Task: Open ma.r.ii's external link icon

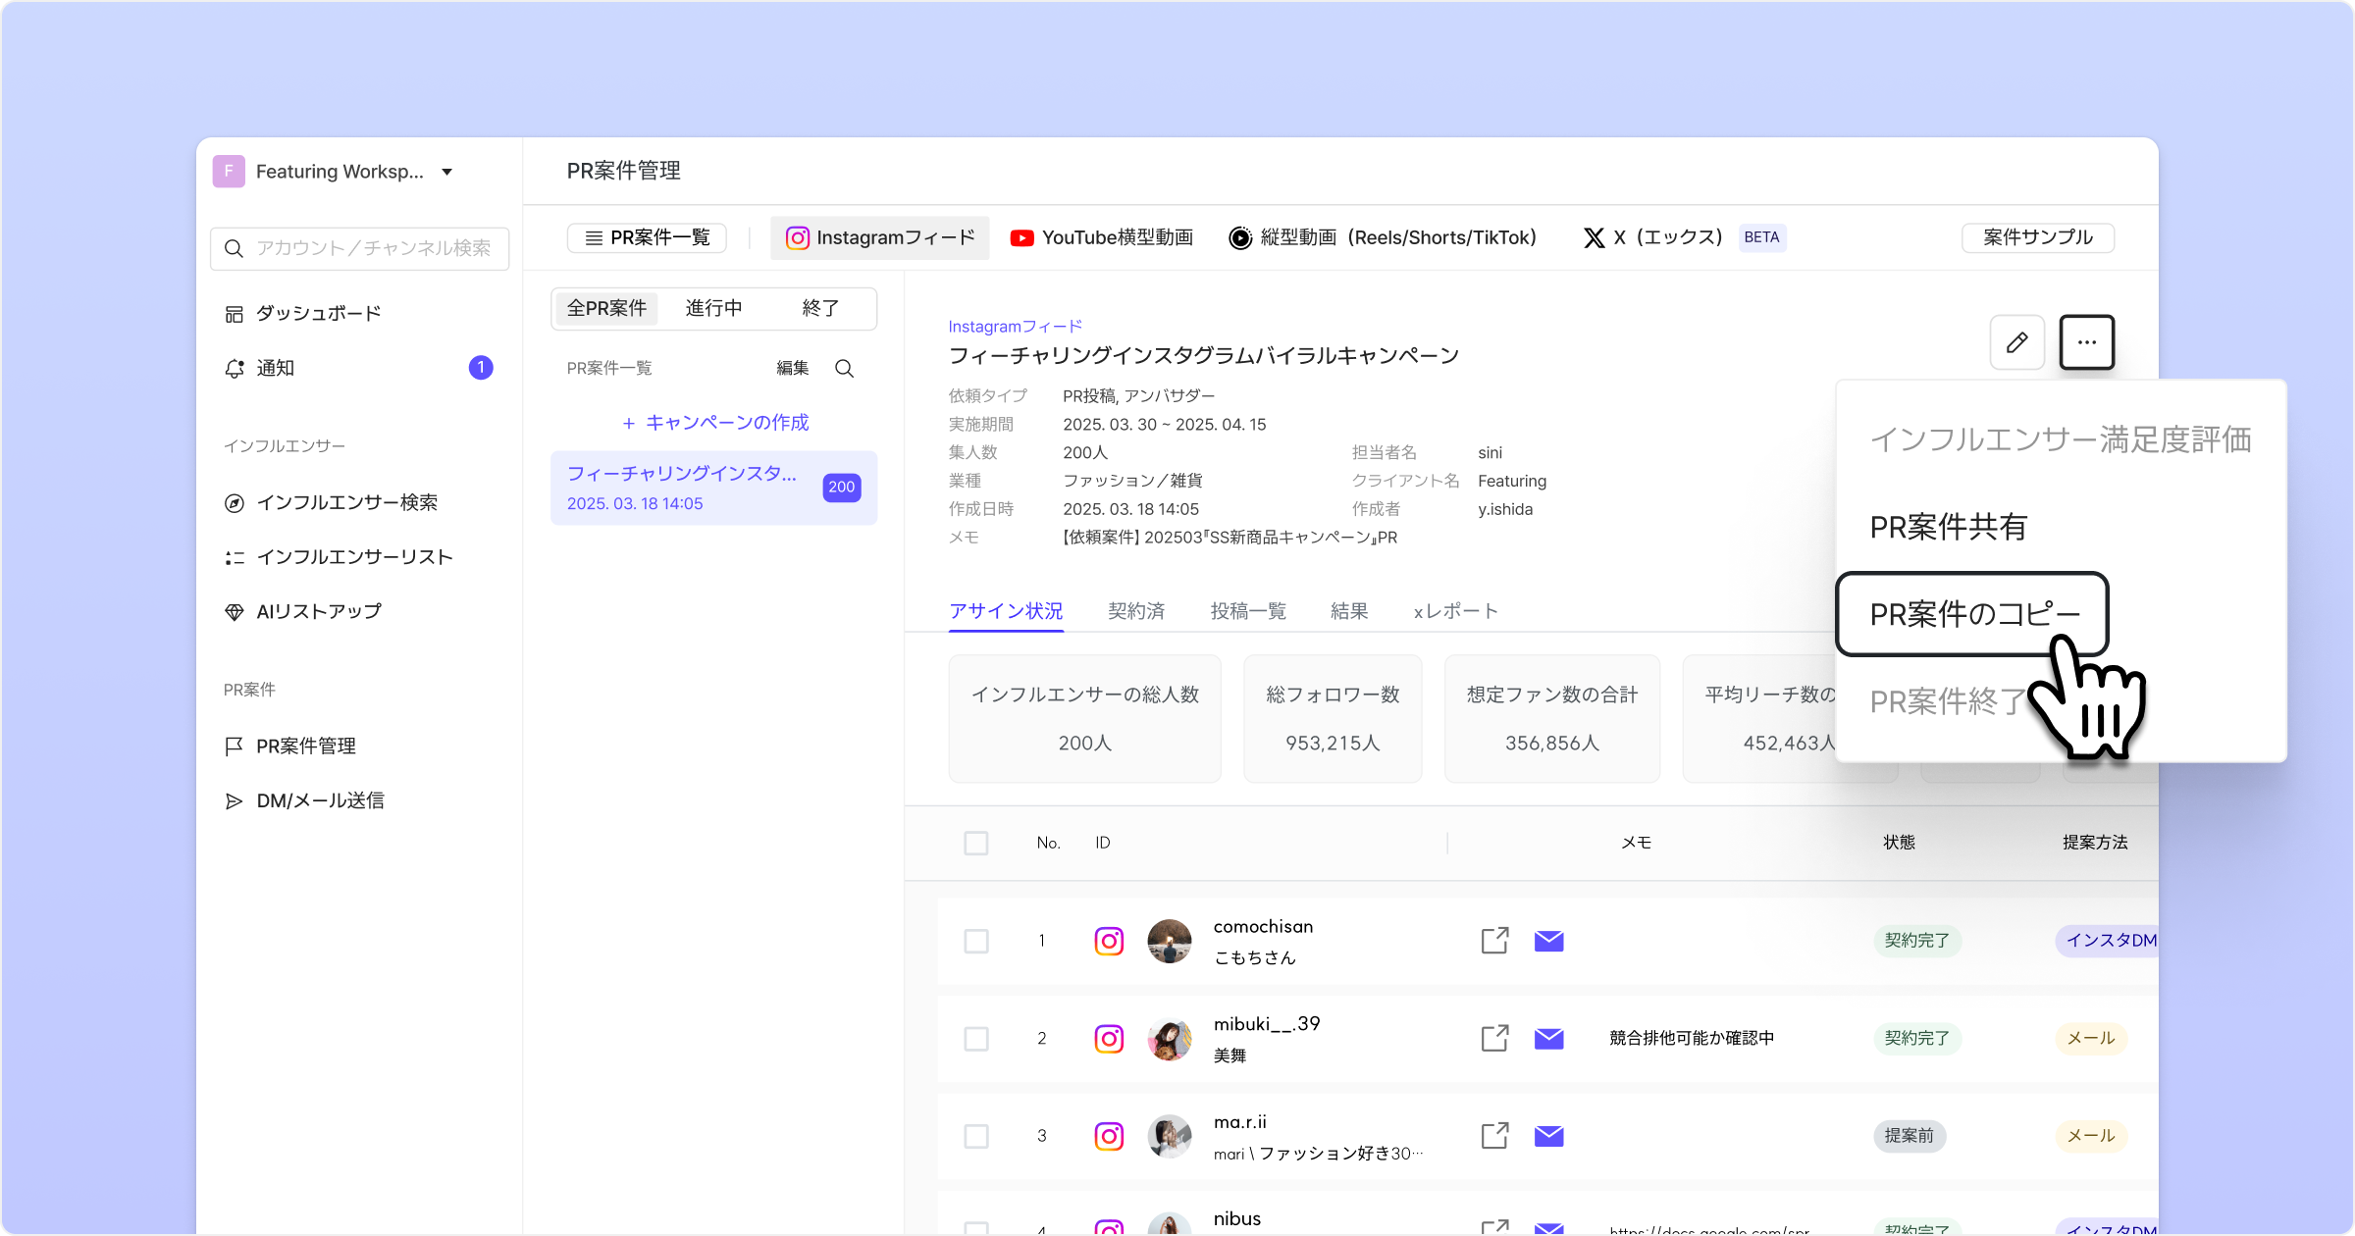Action: click(x=1494, y=1136)
